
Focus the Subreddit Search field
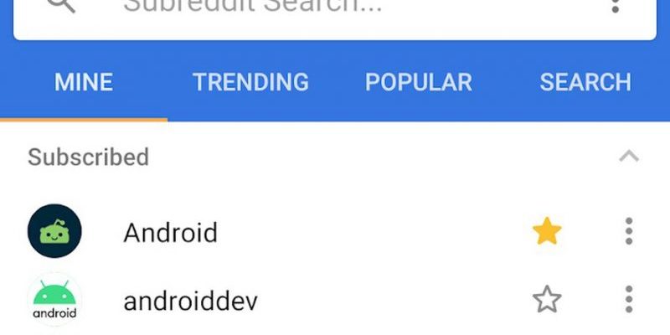335,17
